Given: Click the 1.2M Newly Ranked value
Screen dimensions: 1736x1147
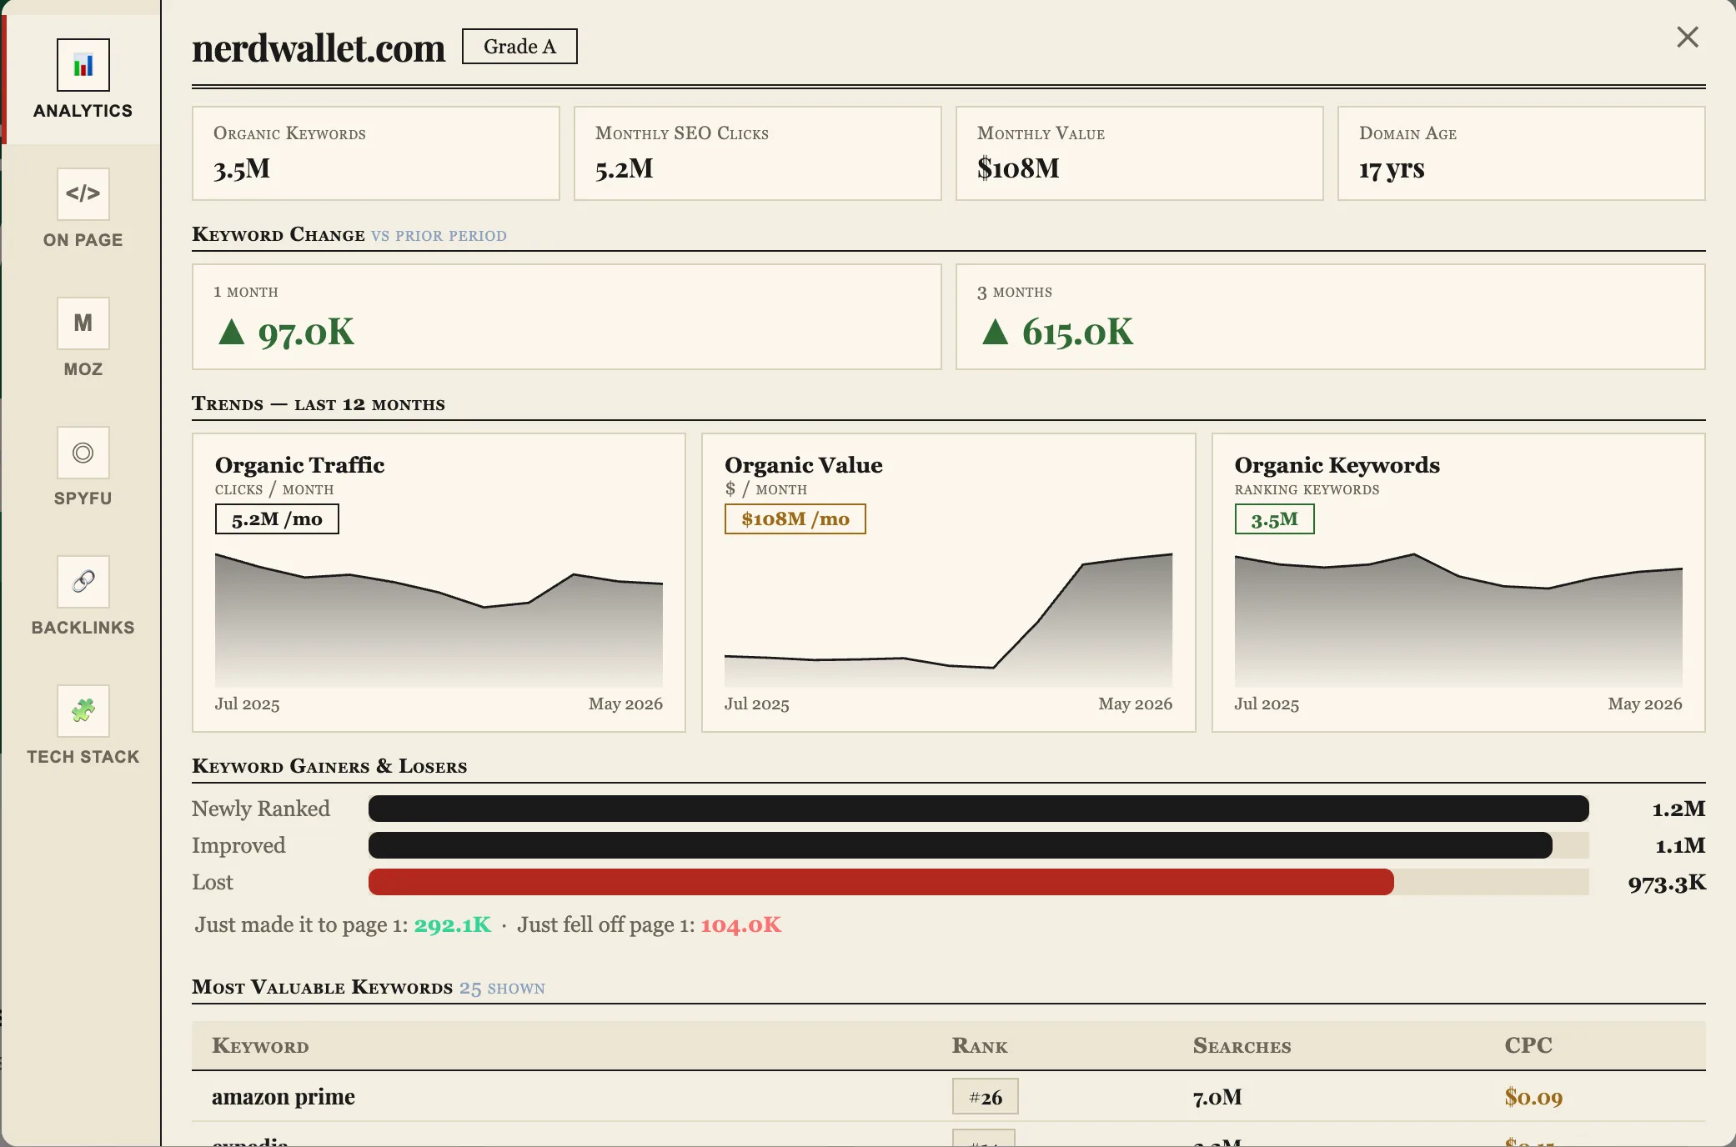Looking at the screenshot, I should point(1678,809).
